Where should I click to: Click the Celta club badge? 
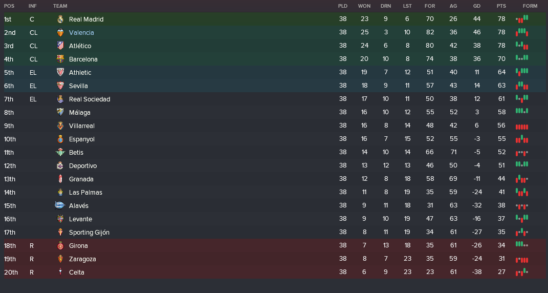pyautogui.click(x=60, y=273)
